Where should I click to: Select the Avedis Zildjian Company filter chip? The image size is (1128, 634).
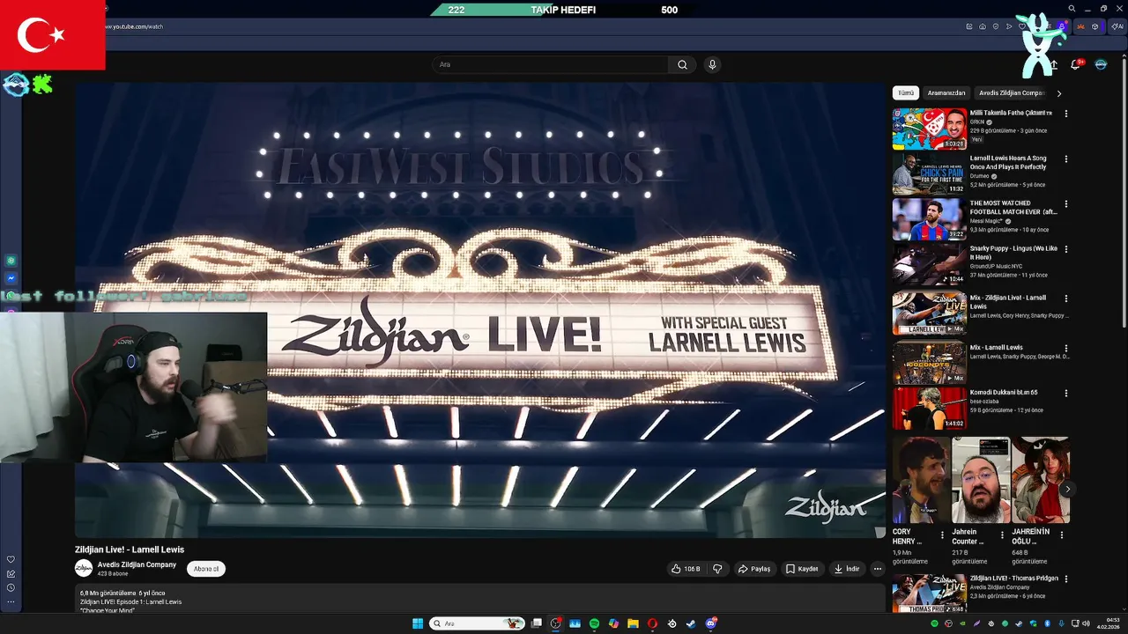1011,92
